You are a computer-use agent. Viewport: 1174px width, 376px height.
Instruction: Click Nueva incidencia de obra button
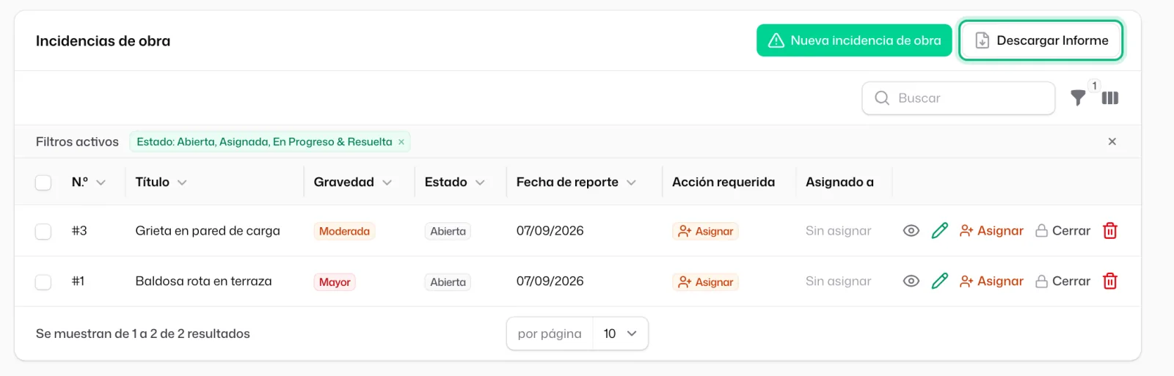click(x=854, y=40)
